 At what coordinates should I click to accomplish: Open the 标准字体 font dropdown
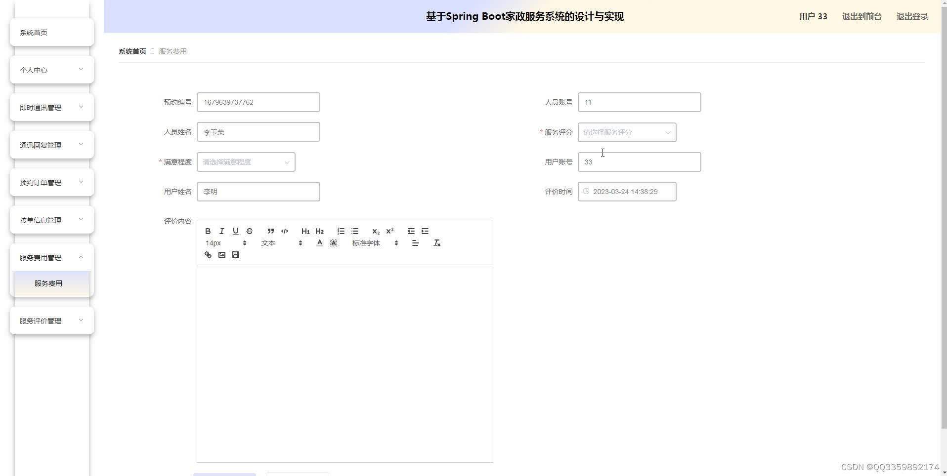[x=375, y=243]
